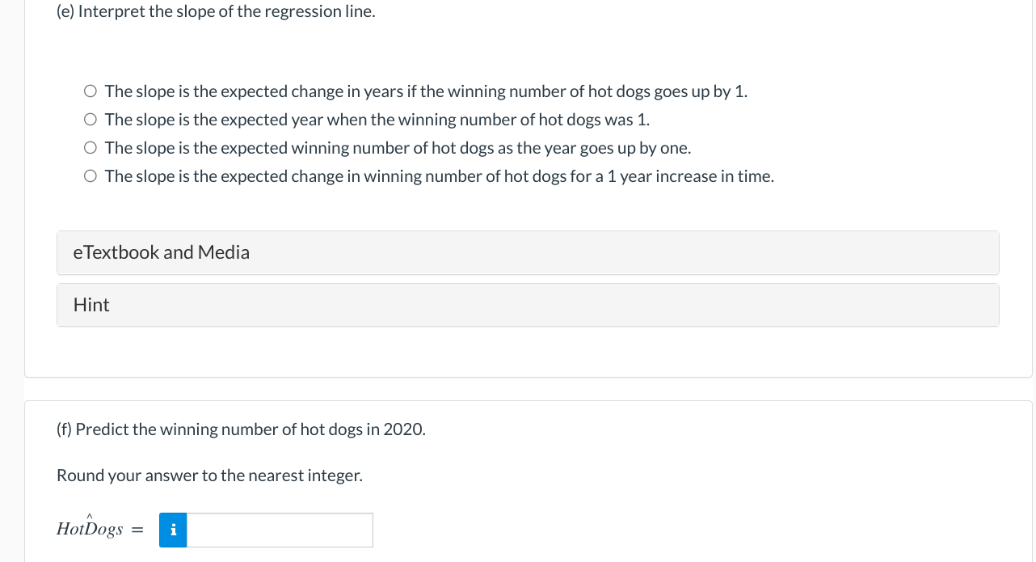Select the radio option about expected change in years
This screenshot has width=1036, height=562.
tap(90, 91)
